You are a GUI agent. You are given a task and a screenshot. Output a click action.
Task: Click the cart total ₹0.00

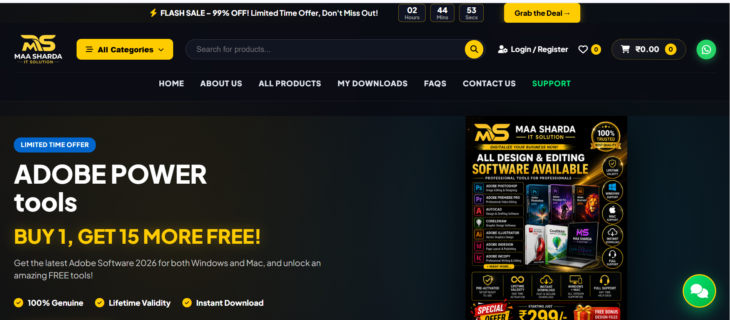647,49
